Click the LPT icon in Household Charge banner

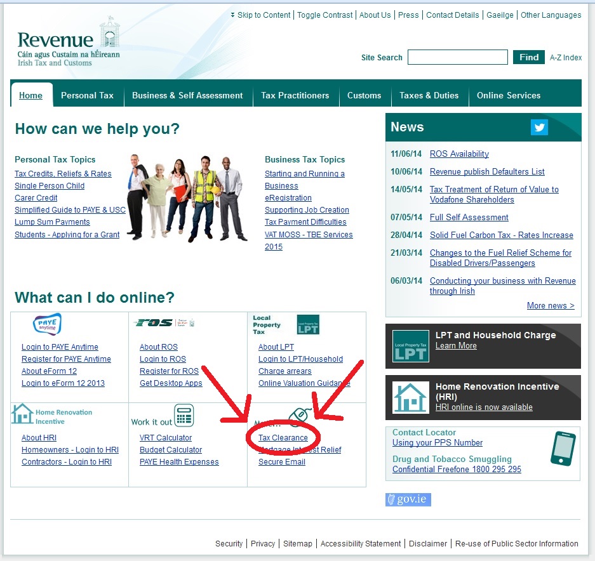411,346
